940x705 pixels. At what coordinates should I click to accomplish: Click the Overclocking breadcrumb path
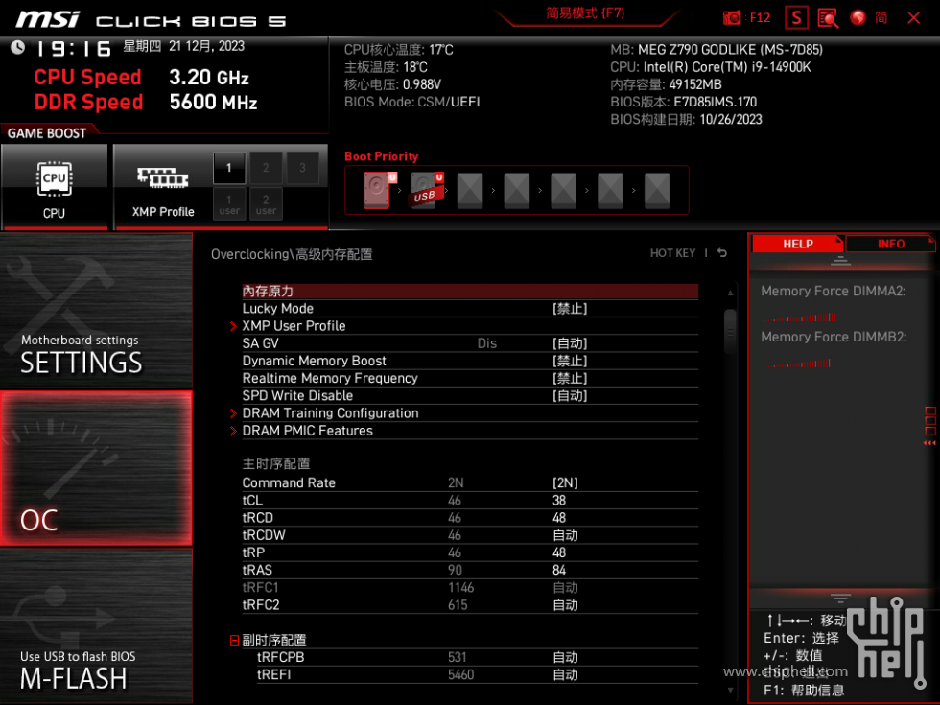click(x=292, y=254)
